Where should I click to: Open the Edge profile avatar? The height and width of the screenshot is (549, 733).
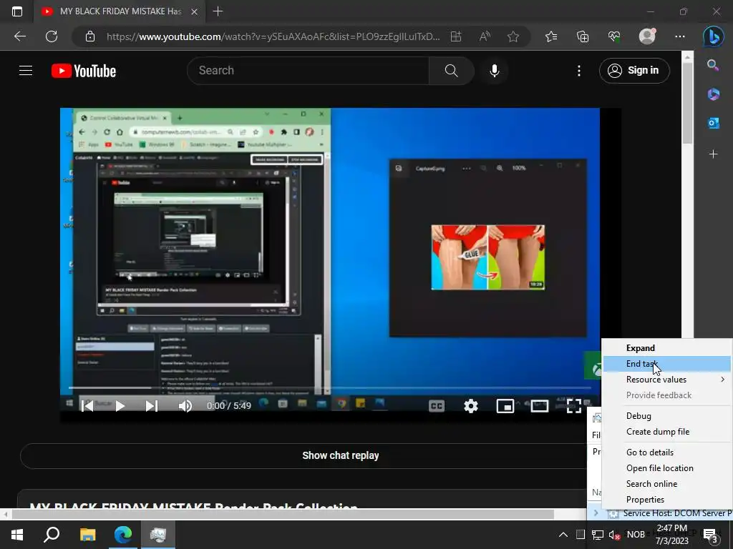(x=647, y=36)
